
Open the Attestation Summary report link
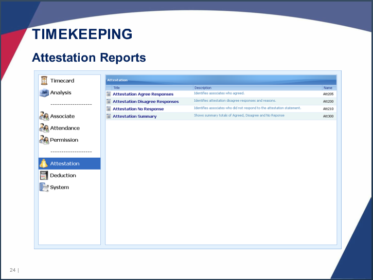click(134, 117)
